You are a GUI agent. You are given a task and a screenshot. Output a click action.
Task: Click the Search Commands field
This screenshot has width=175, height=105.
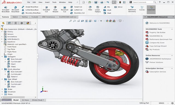click(x=143, y=2)
